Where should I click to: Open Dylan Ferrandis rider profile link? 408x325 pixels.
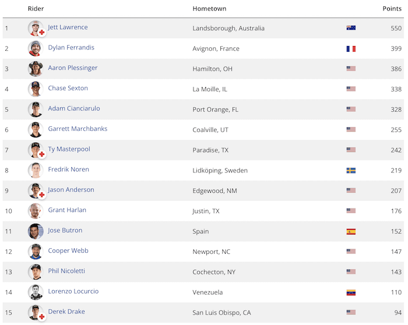(71, 48)
